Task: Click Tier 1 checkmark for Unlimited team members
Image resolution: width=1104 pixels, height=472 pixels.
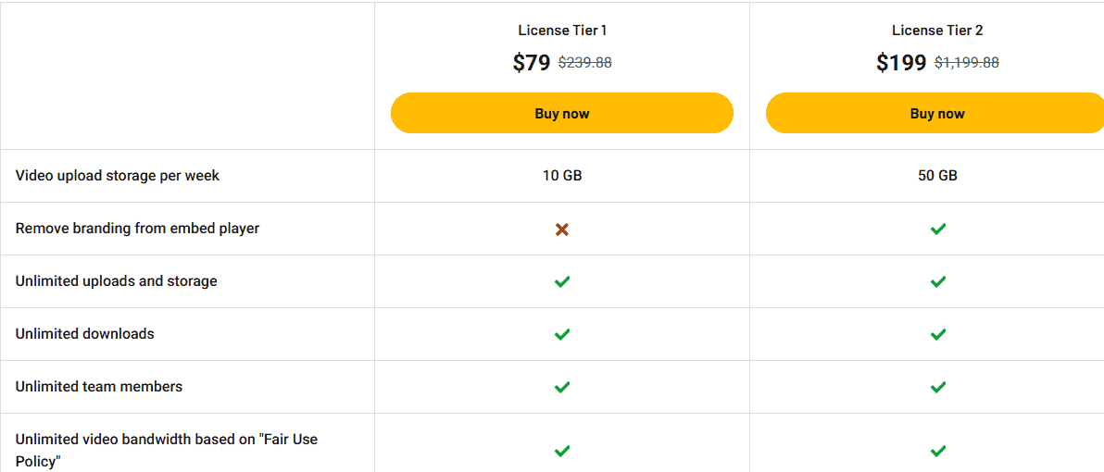Action: tap(562, 387)
